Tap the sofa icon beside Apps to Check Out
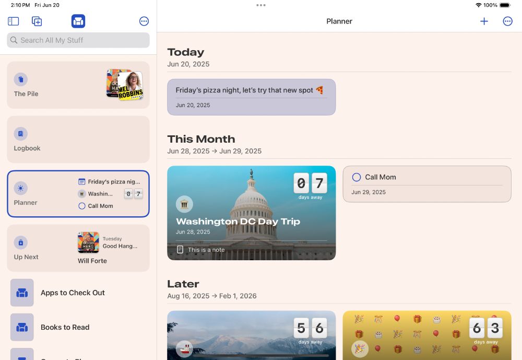 point(22,293)
